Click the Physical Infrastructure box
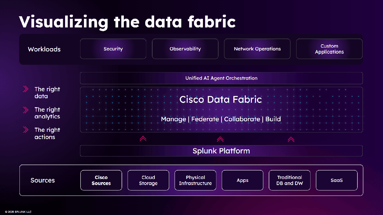This screenshot has height=215, width=383. point(195,180)
